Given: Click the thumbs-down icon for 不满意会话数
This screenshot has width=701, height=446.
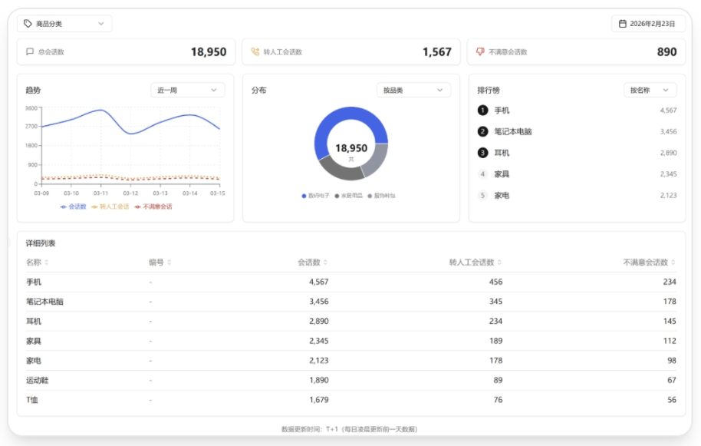Looking at the screenshot, I should pos(480,52).
